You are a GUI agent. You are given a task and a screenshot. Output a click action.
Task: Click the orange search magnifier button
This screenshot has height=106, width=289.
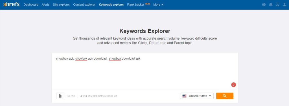coord(225,96)
